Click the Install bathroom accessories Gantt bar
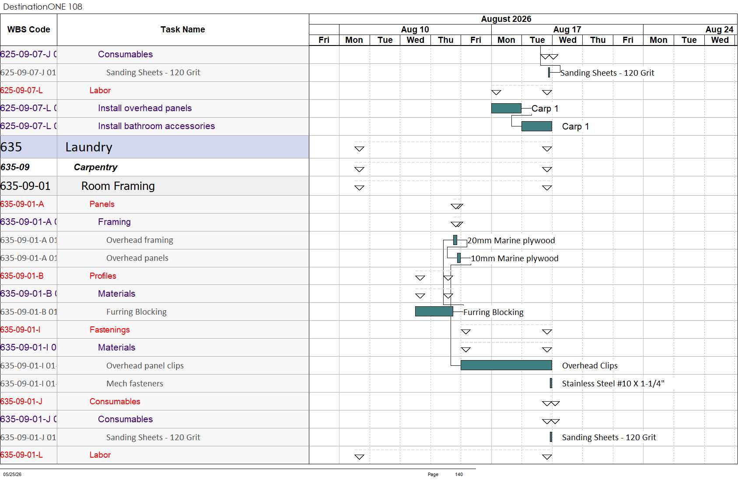This screenshot has width=738, height=480. point(537,126)
